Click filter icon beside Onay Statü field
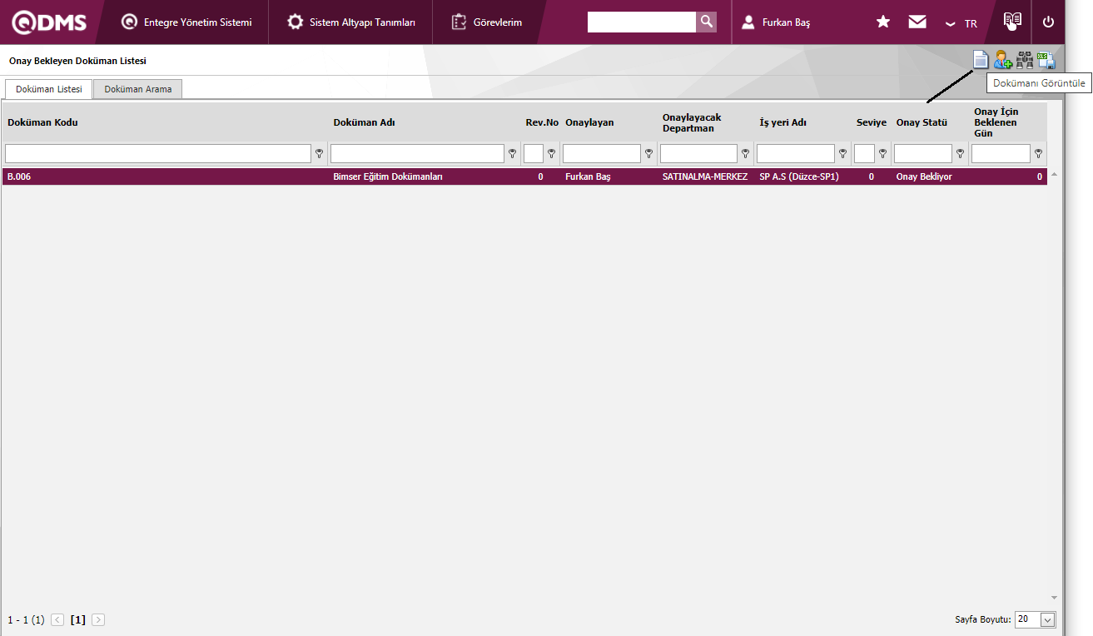Screen dimensions: 1093x636 tap(960, 154)
